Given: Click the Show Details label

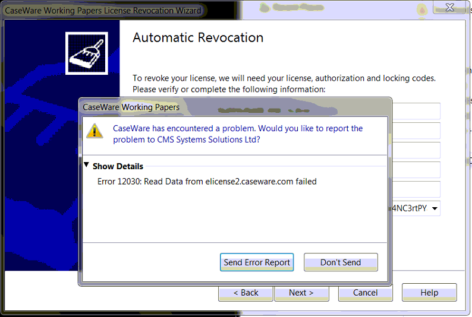Looking at the screenshot, I should (x=118, y=166).
